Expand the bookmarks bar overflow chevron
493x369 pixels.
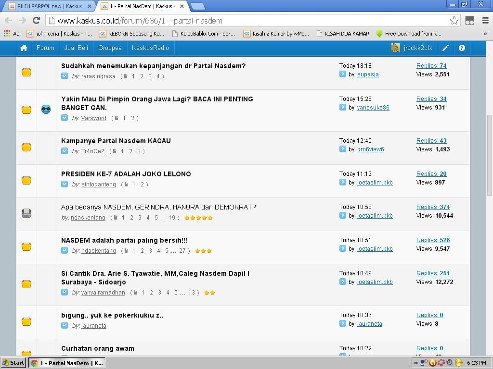pyautogui.click(x=485, y=34)
